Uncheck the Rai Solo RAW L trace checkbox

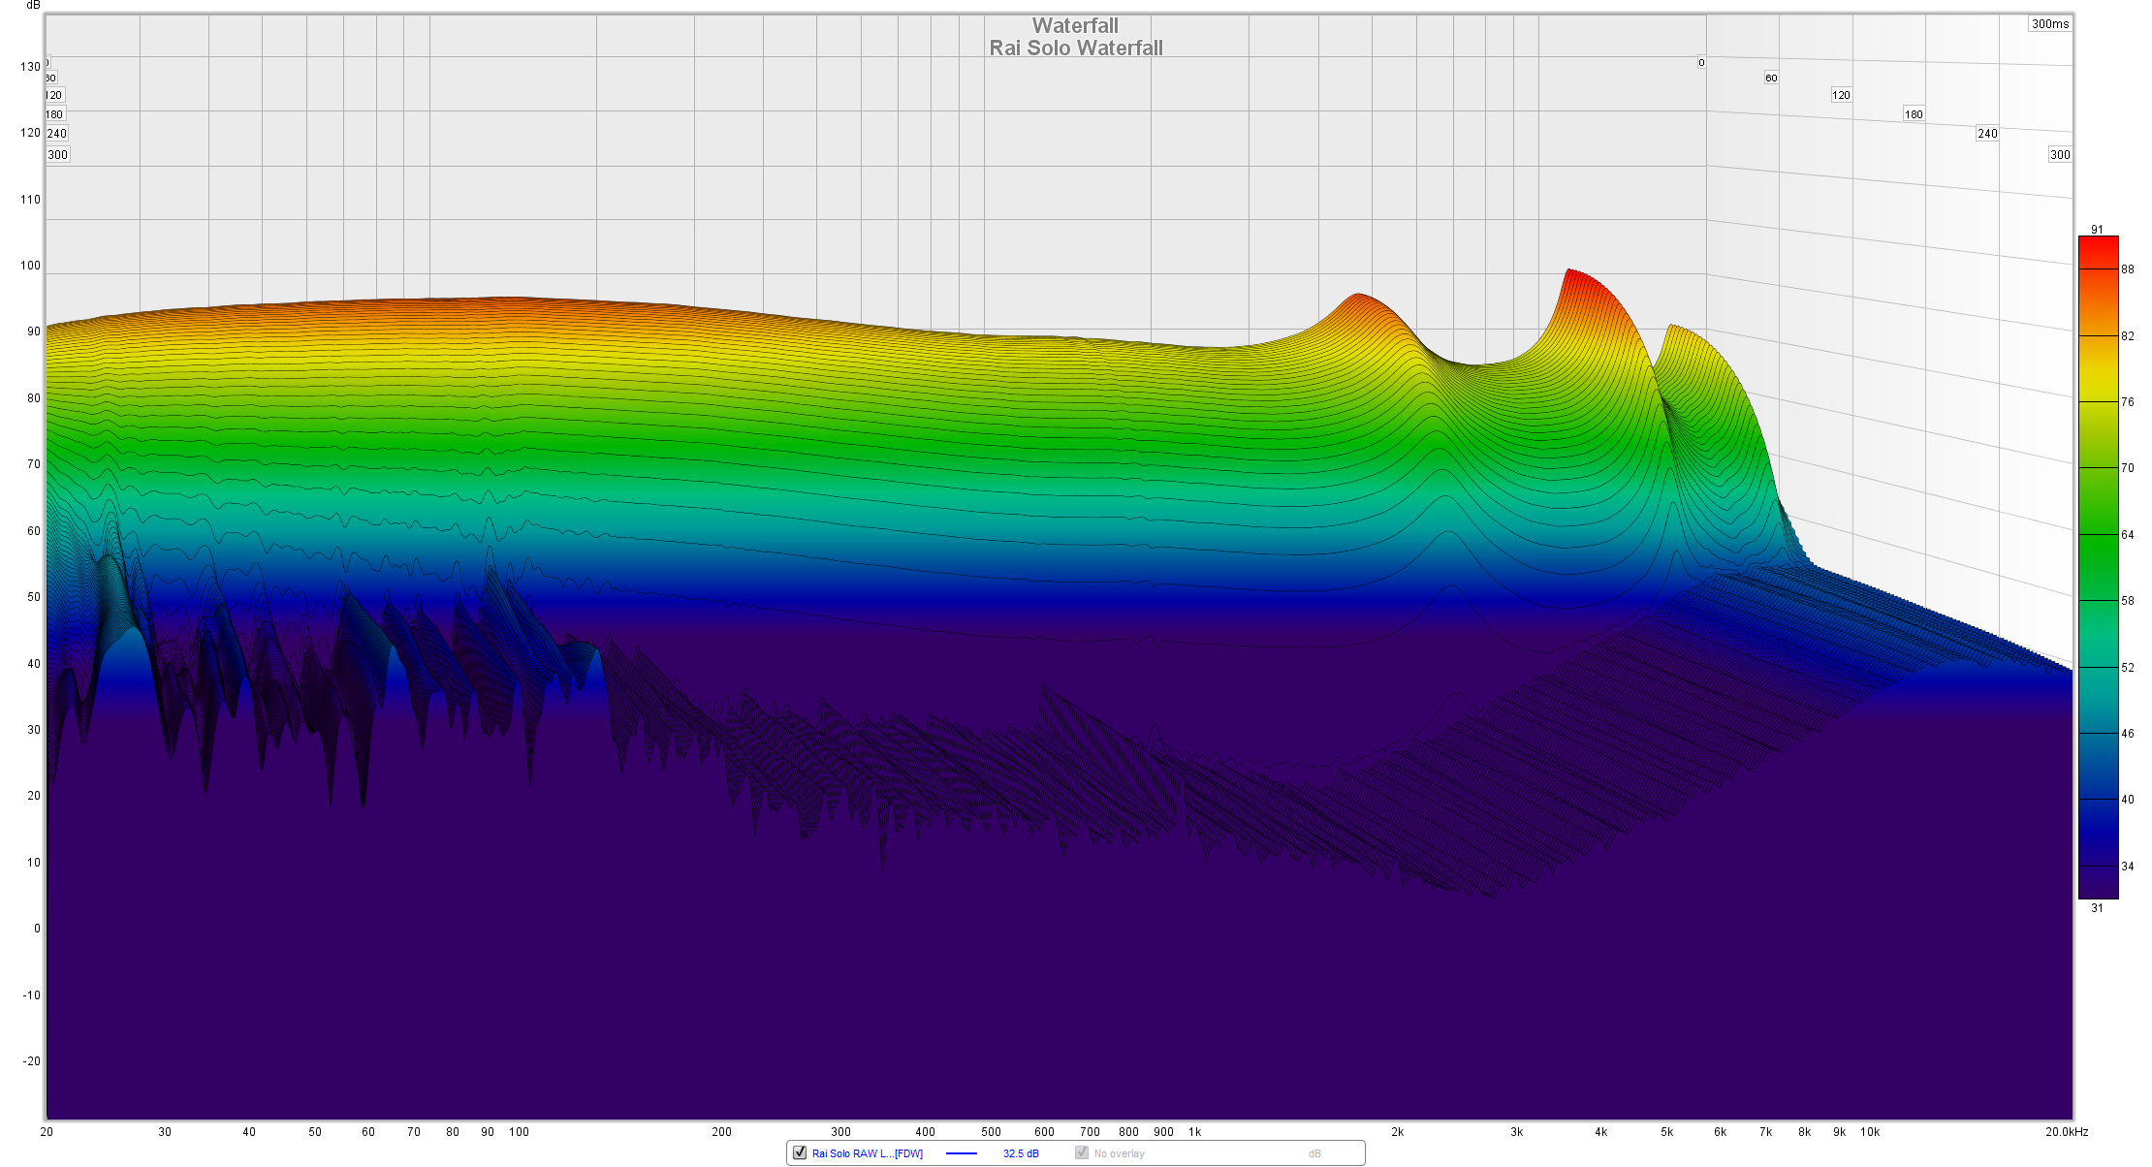(800, 1152)
